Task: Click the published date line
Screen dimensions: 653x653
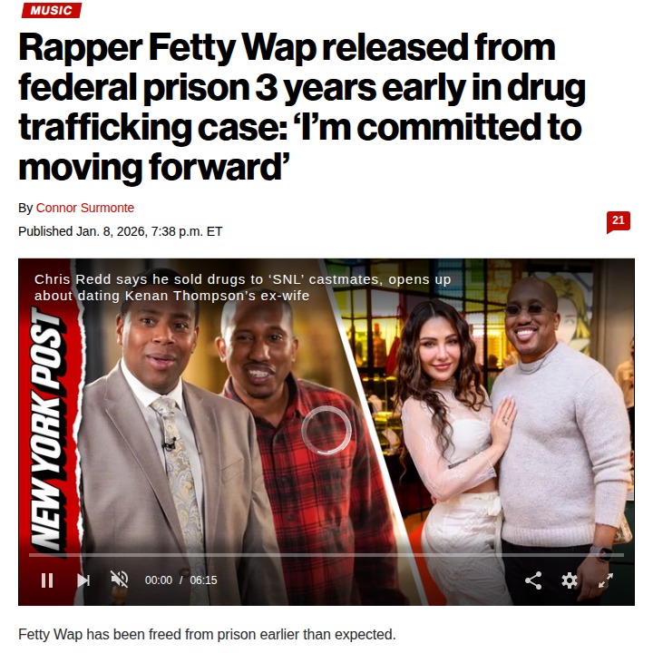Action: point(121,231)
